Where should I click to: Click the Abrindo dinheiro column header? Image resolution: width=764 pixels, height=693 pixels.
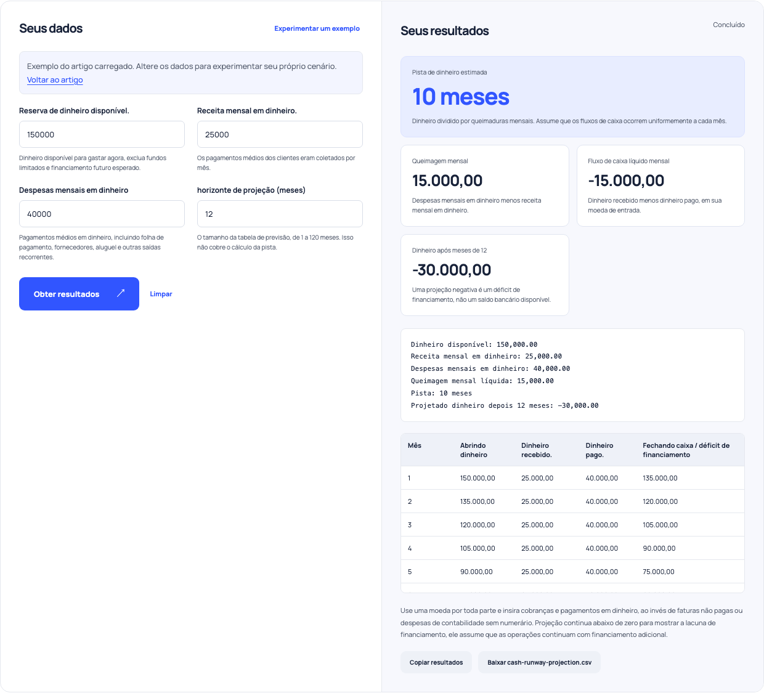(473, 450)
